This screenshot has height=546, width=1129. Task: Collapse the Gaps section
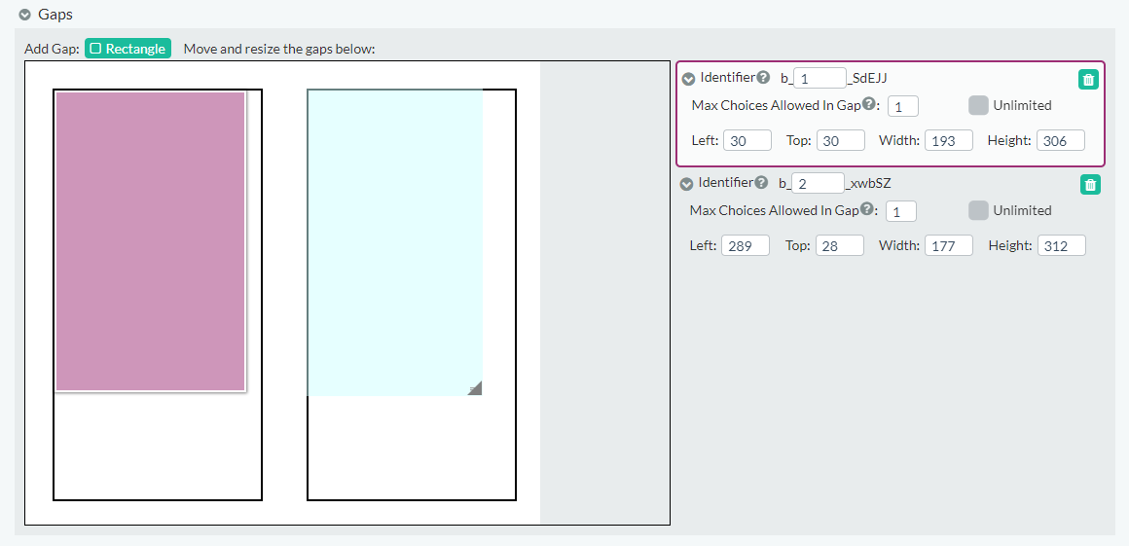[x=25, y=15]
